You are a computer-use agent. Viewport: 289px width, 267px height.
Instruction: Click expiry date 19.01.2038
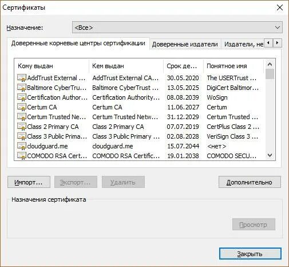click(183, 156)
